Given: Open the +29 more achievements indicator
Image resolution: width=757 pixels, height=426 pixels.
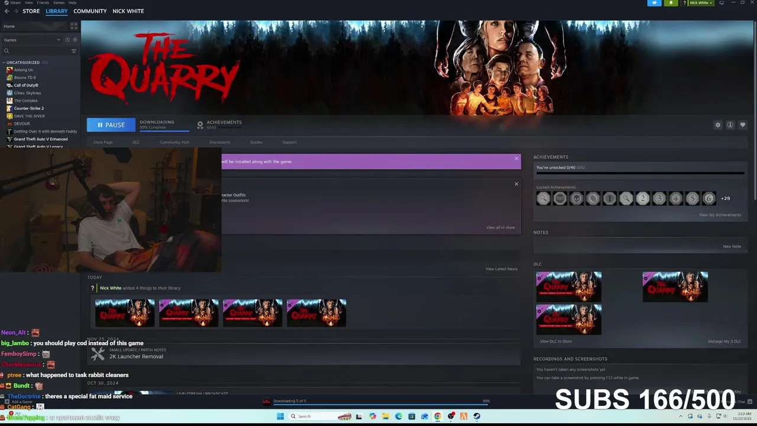Looking at the screenshot, I should tap(726, 199).
